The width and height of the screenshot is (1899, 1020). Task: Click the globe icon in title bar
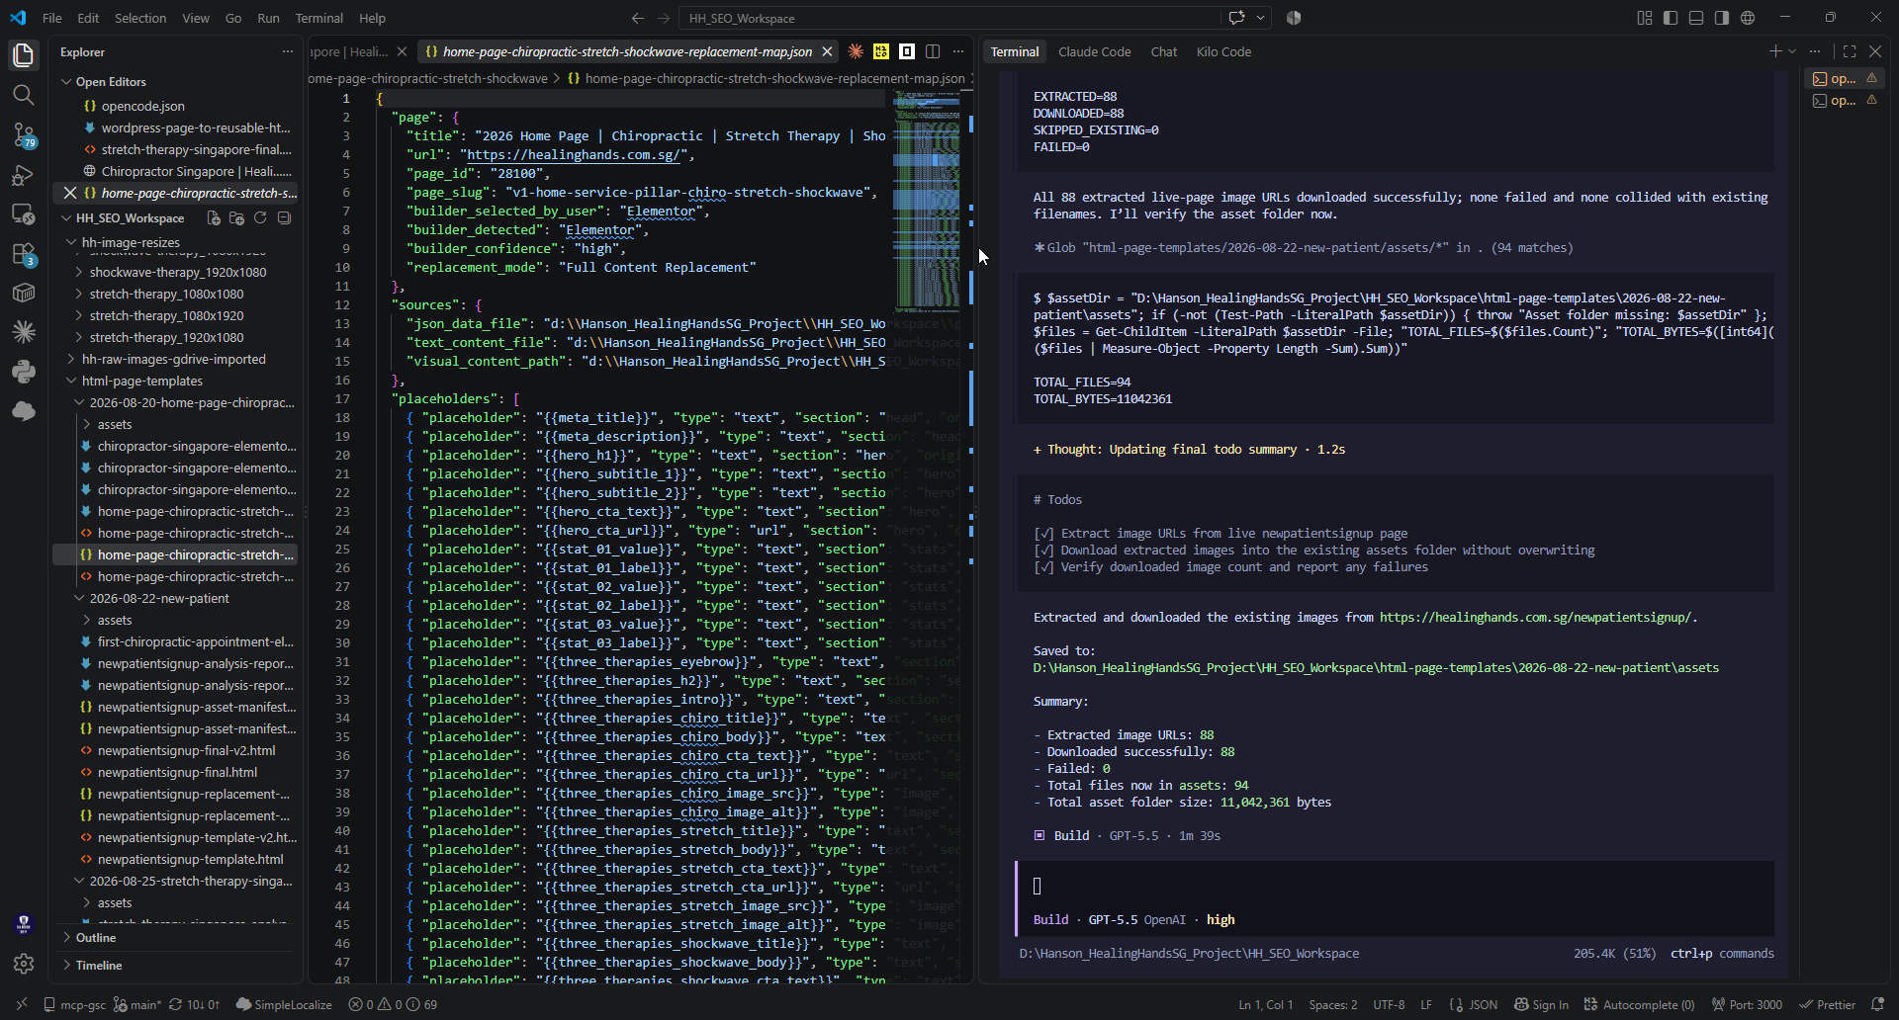pos(1748,18)
